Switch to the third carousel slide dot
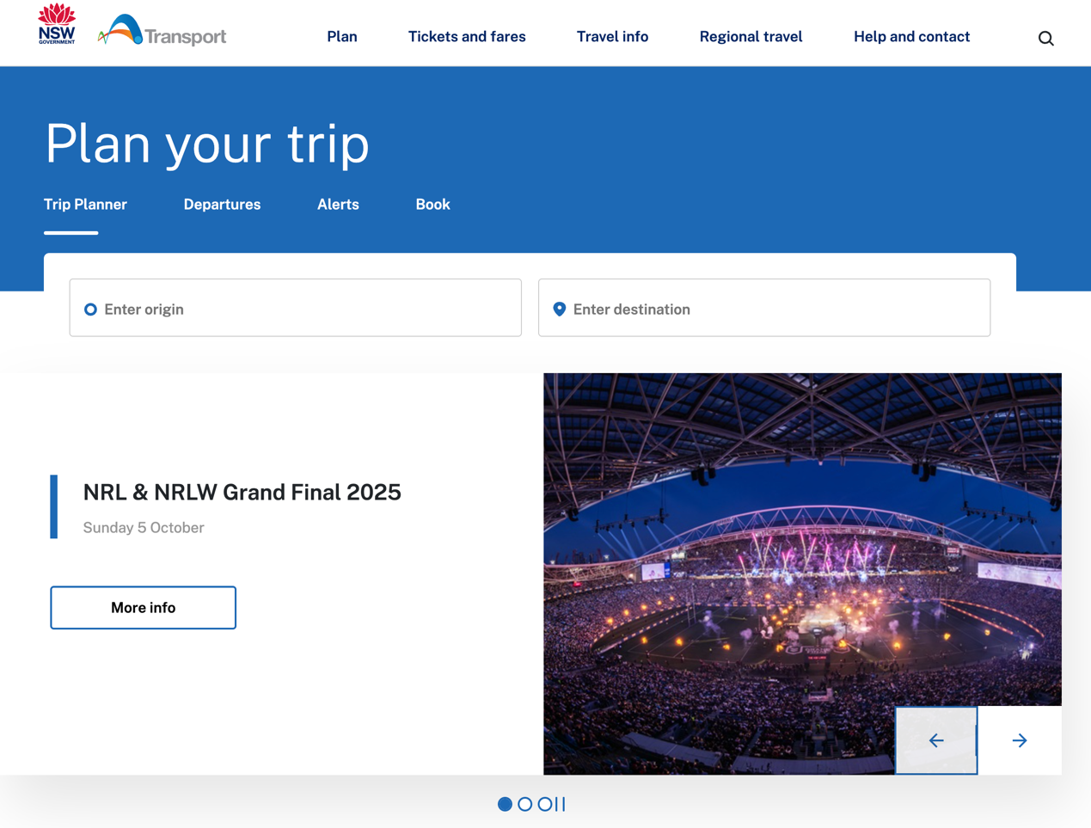Screen dimensions: 1091x828 544,804
